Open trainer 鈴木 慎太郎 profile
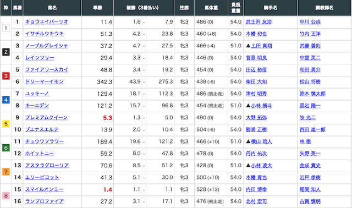The width and height of the screenshot is (352, 208). pos(313,94)
